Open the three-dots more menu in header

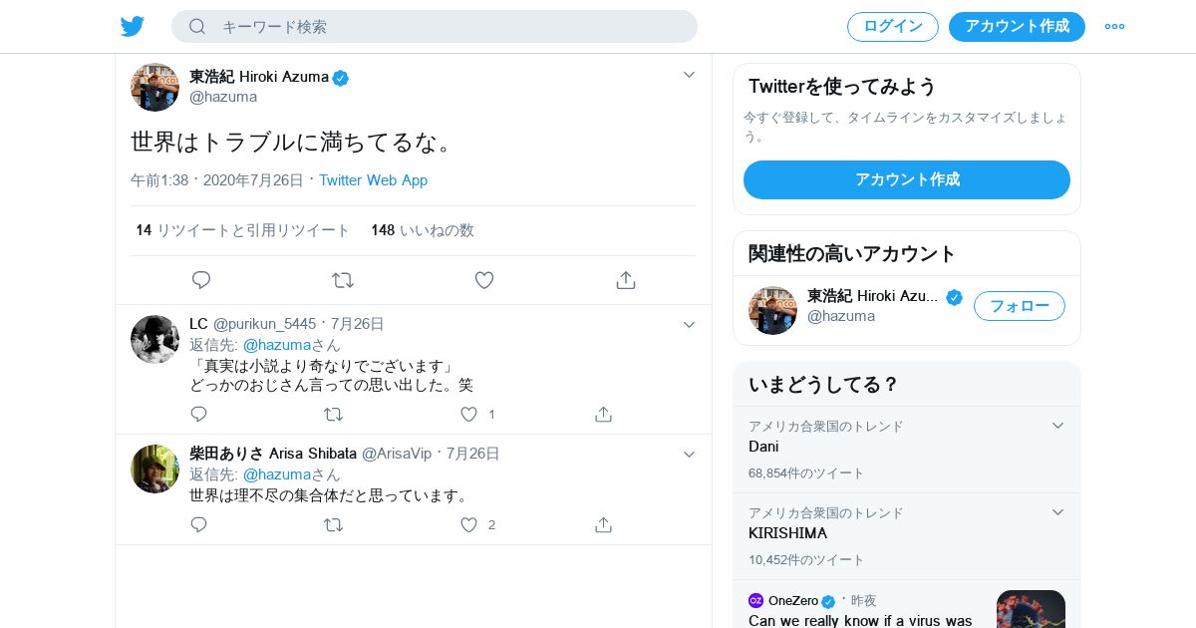(x=1114, y=27)
